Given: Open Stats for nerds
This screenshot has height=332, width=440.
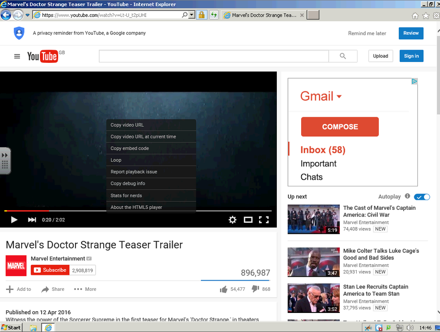Looking at the screenshot, I should pos(151,196).
